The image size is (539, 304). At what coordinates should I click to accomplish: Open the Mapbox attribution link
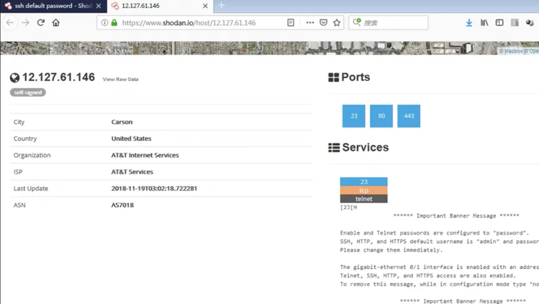510,51
